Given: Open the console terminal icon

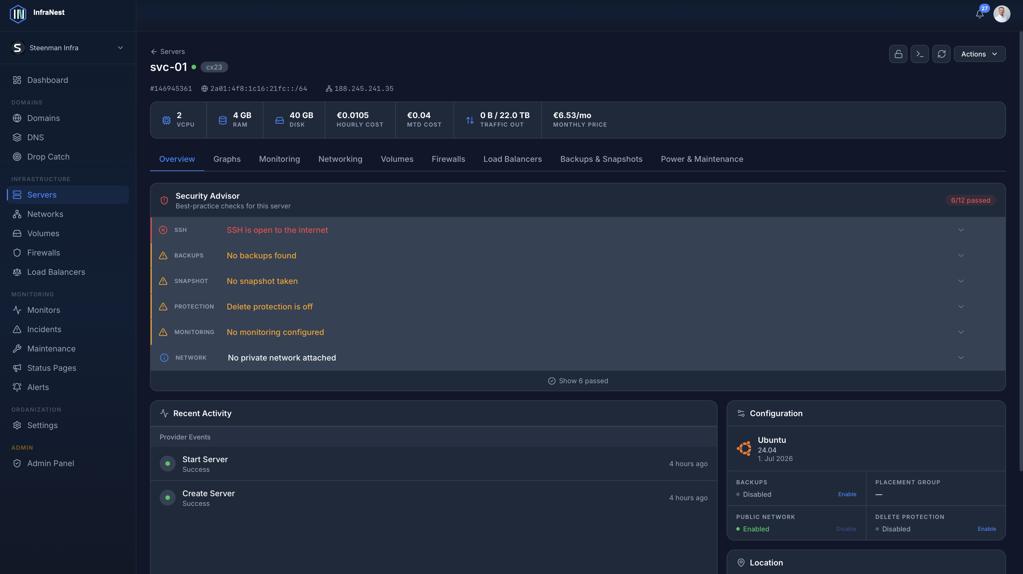Looking at the screenshot, I should coord(920,54).
